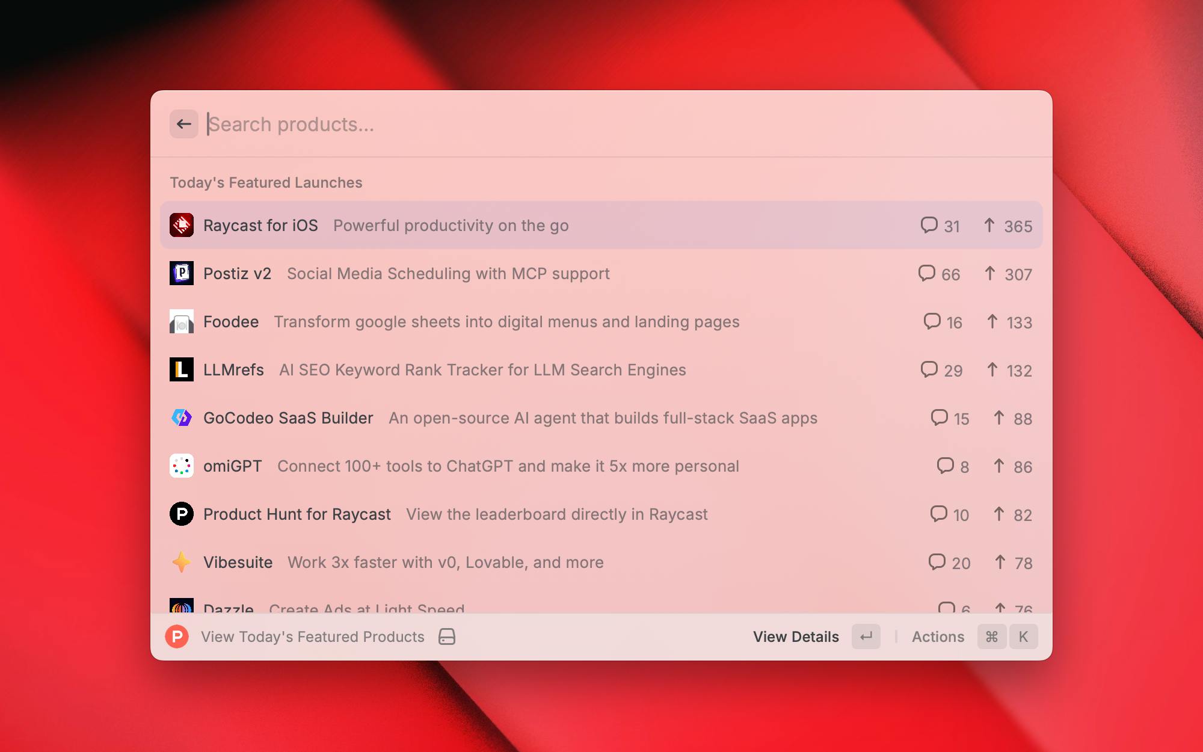Viewport: 1203px width, 752px height.
Task: Click the upvote arrow on LLMrefs row
Action: [x=992, y=369]
